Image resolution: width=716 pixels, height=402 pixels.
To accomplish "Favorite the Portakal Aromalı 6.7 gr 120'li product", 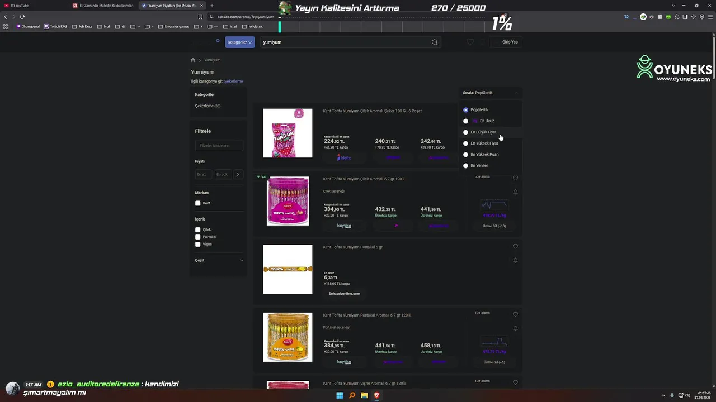I will pyautogui.click(x=515, y=314).
